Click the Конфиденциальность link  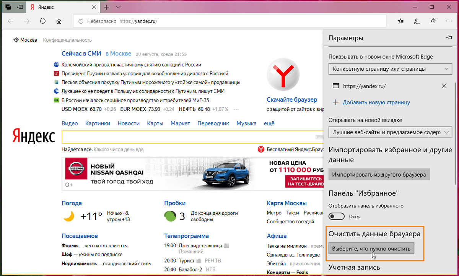pyautogui.click(x=67, y=40)
